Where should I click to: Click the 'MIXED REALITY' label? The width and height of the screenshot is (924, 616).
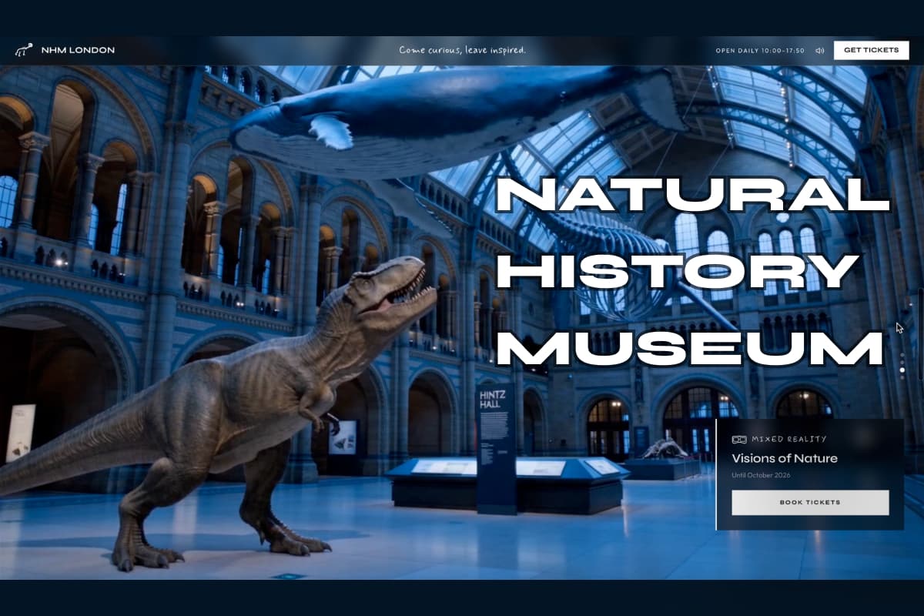point(788,439)
